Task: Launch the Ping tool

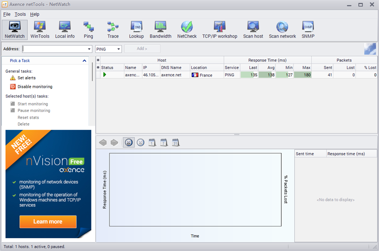Action: point(89,30)
